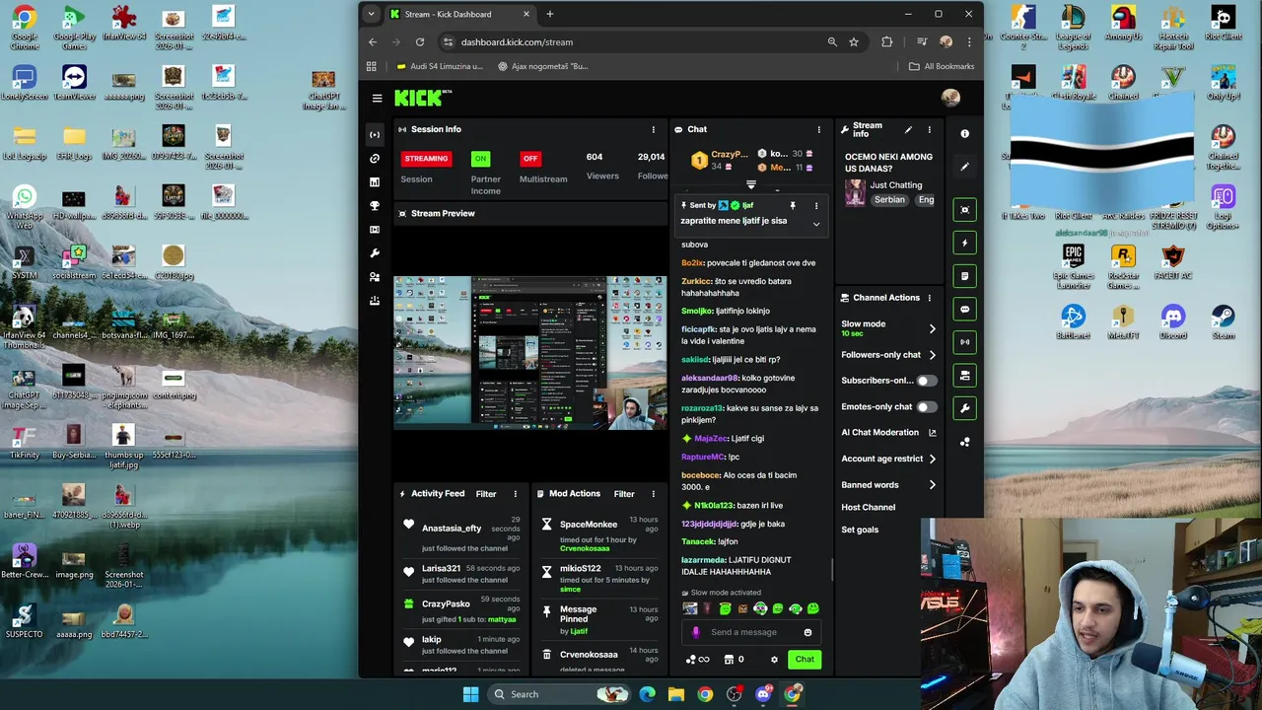Open File Explorer from the taskbar
This screenshot has height=710, width=1262.
676,694
